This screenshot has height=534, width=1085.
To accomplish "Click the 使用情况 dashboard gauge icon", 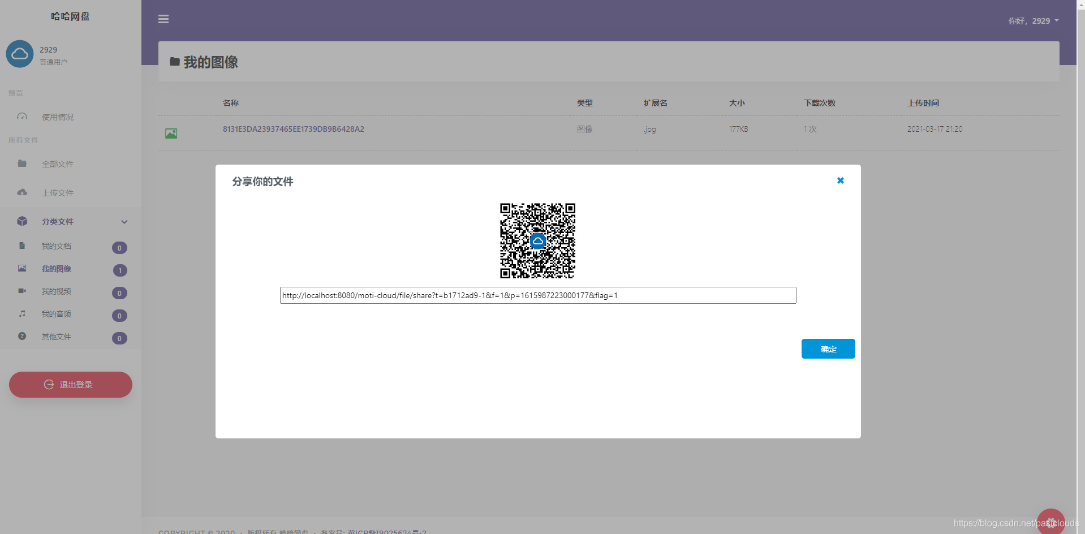I will coord(22,117).
